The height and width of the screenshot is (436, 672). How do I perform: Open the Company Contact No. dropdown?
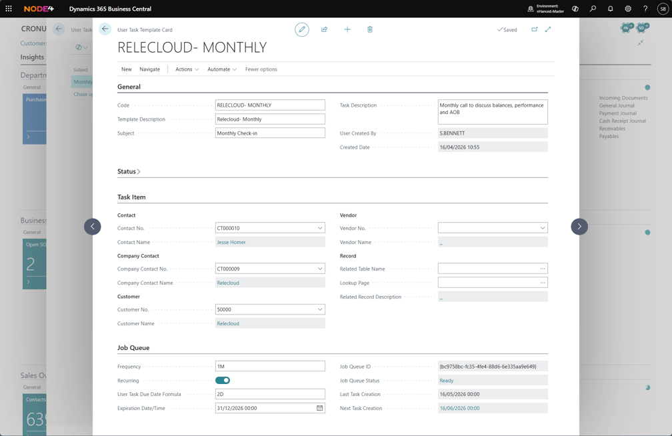[320, 269]
